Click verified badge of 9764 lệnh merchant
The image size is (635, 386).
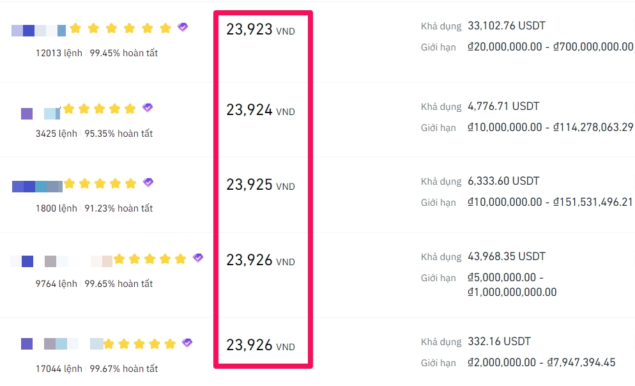tap(197, 258)
